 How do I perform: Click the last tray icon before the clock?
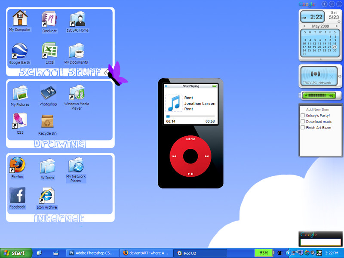319,253
